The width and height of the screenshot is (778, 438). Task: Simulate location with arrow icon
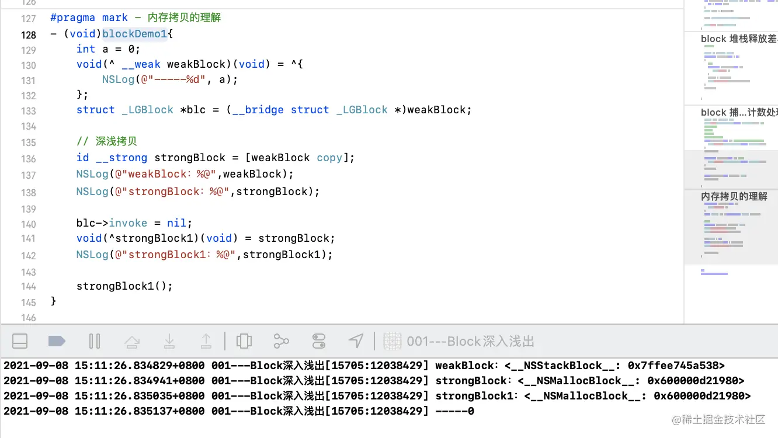[356, 340]
